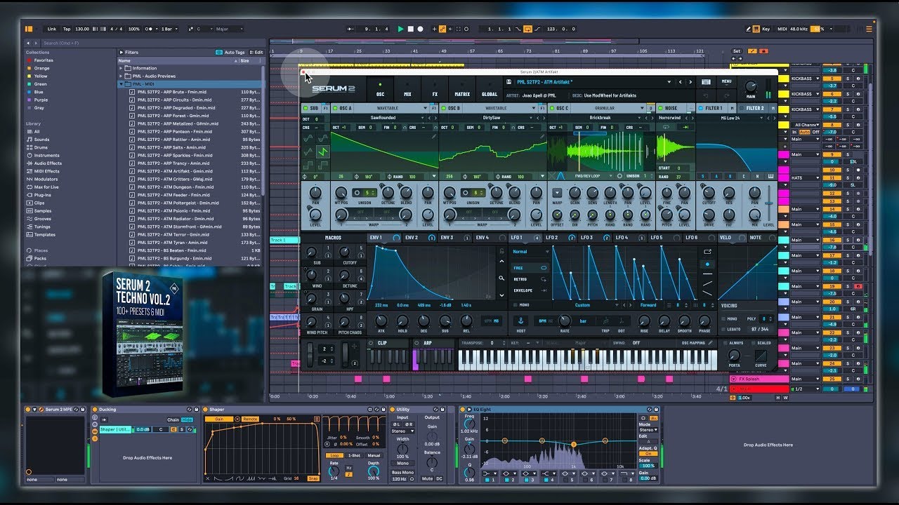This screenshot has width=899, height=505.
Task: Select RETRIG LFO mode
Action: [530, 279]
